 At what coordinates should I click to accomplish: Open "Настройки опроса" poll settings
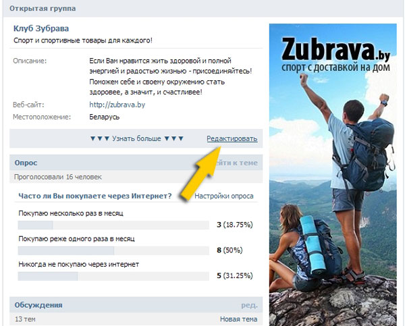point(224,196)
